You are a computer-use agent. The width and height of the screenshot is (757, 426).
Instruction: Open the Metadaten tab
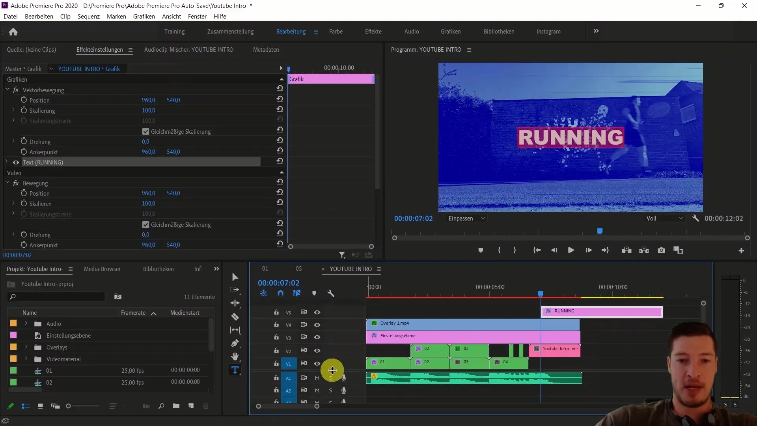click(x=266, y=50)
